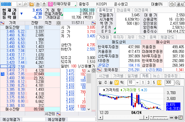Switch to the 종목정보 tab

point(106,10)
